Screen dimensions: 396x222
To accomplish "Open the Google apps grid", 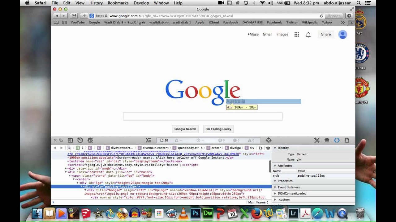I will [x=297, y=35].
